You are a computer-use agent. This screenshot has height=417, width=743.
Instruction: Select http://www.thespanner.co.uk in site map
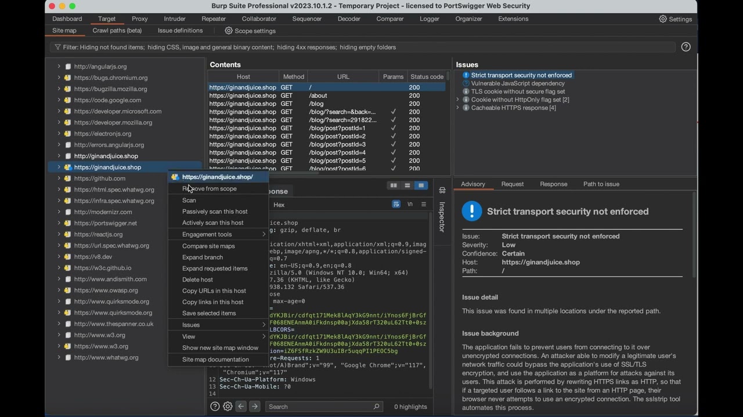(114, 324)
